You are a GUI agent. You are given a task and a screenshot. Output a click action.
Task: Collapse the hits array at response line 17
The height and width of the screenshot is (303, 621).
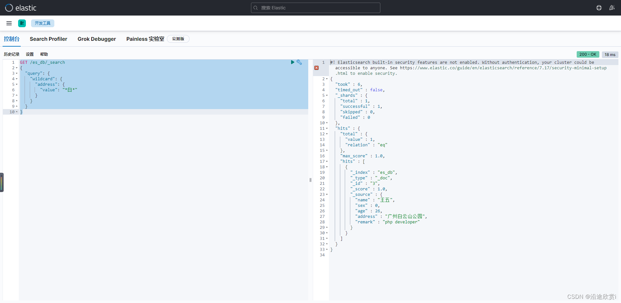pos(327,162)
